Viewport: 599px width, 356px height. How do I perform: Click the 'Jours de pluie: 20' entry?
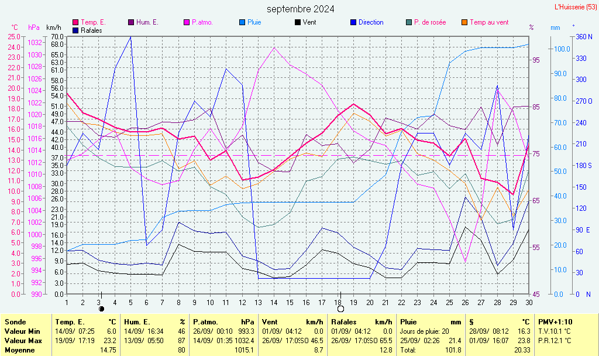pyautogui.click(x=425, y=331)
